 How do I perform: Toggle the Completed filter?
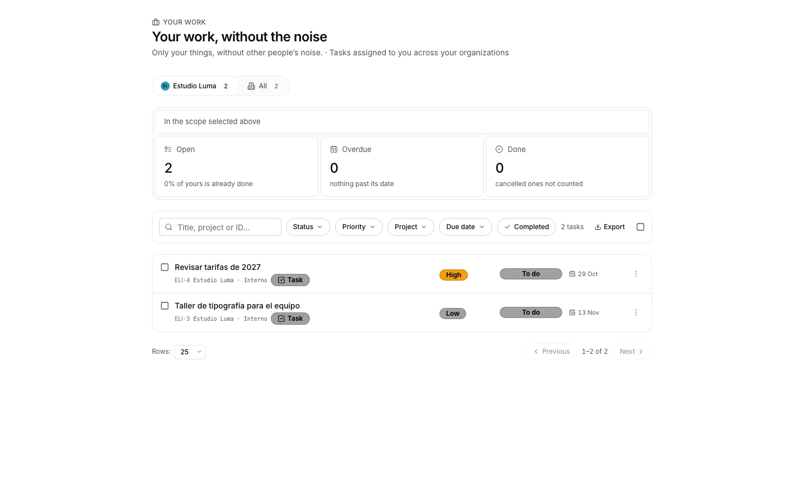point(527,227)
